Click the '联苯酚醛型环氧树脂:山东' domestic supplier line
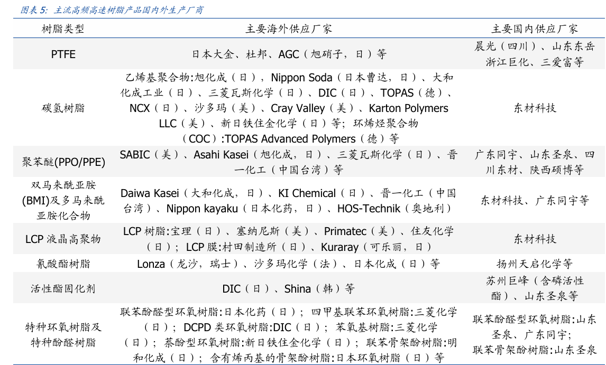This screenshot has width=606, height=365. point(535,320)
